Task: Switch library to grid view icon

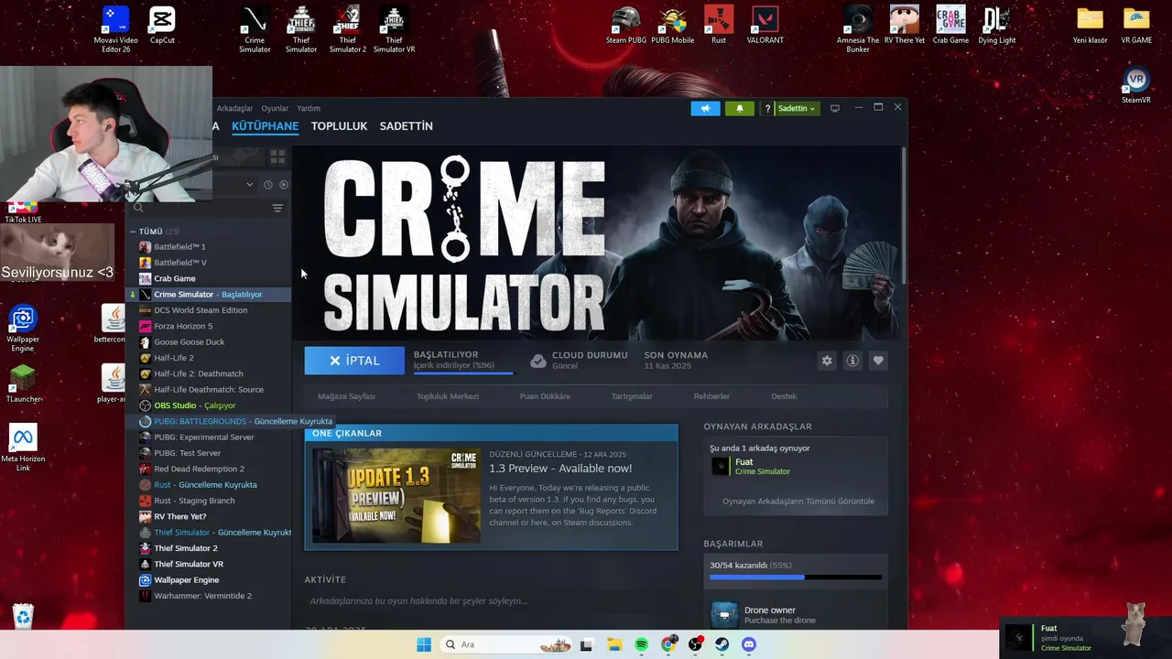Action: pyautogui.click(x=277, y=157)
